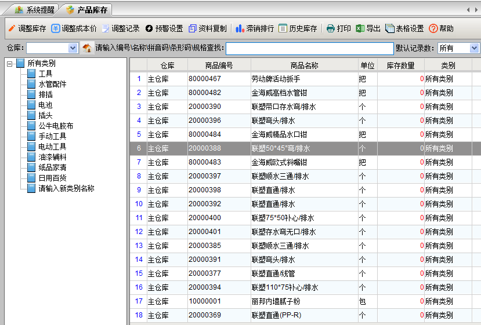Sort by the 库存数量 column header

pyautogui.click(x=400, y=65)
